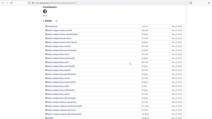Download docker-compose-linux-riscv64.sha256 file
This screenshot has height=119, width=212.
point(61,82)
